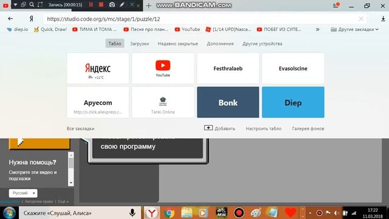Screen dimensions: 389x219
Task: Open the ТИМА И ТОМА bookmark
Action: [94, 29]
